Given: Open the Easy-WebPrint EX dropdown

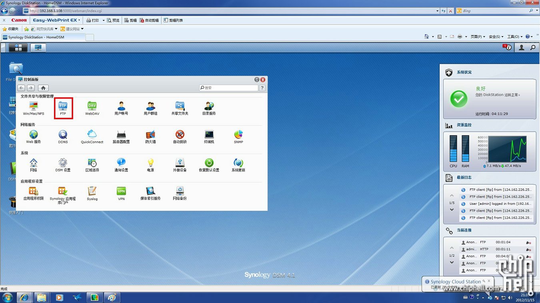Looking at the screenshot, I should [x=56, y=20].
